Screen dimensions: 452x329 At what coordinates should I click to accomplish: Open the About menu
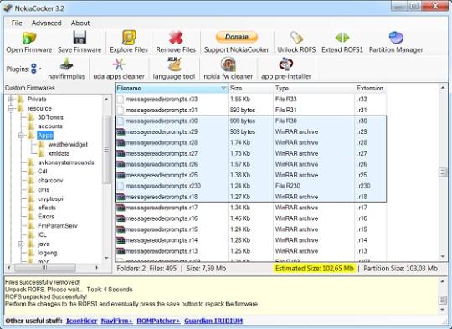click(80, 23)
